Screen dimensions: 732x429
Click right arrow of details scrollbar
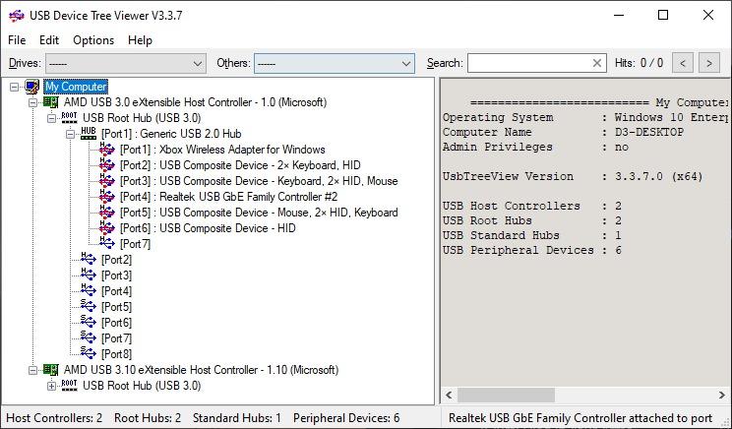coord(722,396)
